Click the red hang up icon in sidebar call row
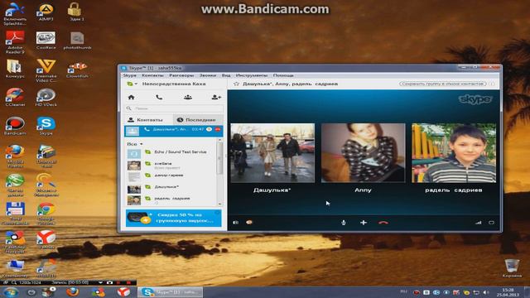 coord(217,129)
